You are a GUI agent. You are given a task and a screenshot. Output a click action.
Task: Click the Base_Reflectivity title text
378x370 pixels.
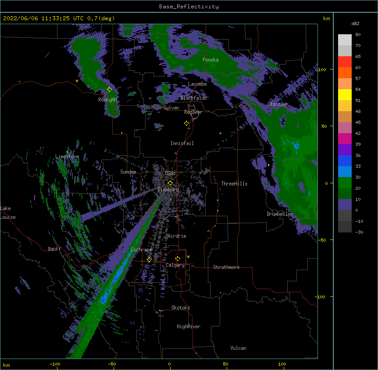click(x=189, y=7)
